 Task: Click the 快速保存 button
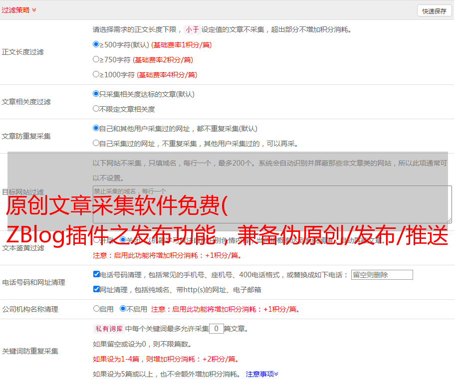[434, 11]
